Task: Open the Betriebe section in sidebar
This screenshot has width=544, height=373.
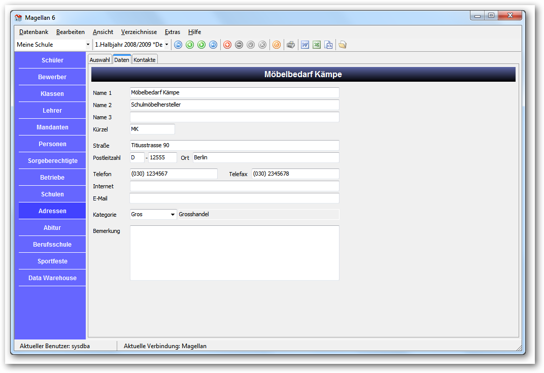Action: 52,177
